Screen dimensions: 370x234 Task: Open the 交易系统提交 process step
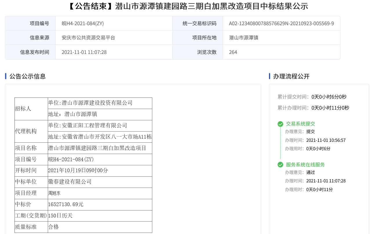(300, 124)
